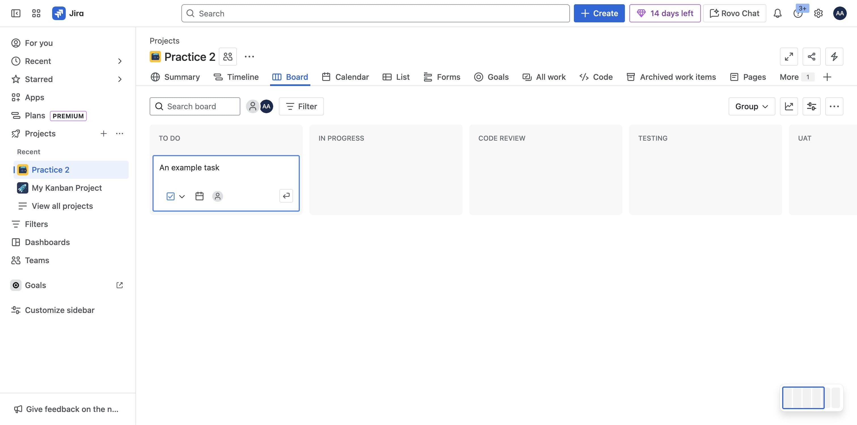Open the Practice 2 project icon in sidebar
857x425 pixels.
23,170
